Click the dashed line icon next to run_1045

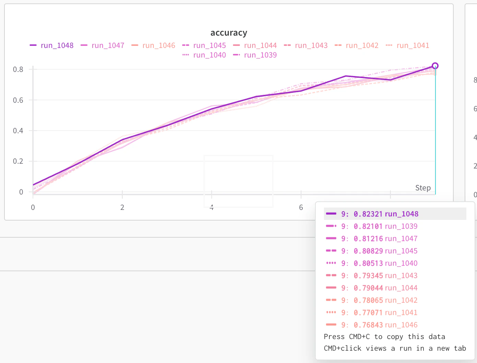(x=186, y=45)
